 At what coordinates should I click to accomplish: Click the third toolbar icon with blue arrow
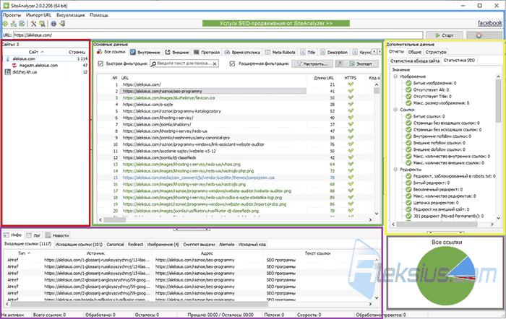22,24
